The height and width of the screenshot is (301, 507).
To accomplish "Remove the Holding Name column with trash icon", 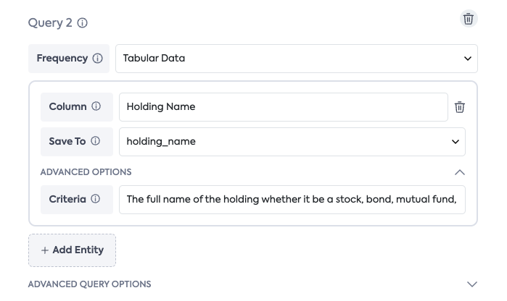I will (x=460, y=107).
